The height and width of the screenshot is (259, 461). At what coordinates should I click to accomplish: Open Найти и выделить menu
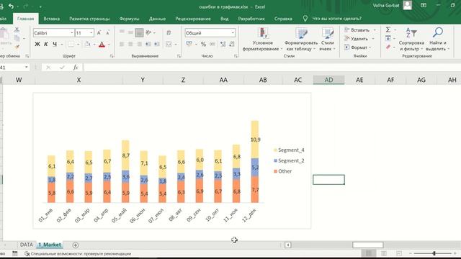click(438, 40)
